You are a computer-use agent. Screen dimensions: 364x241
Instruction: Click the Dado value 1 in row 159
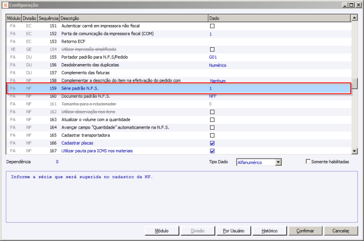point(211,88)
